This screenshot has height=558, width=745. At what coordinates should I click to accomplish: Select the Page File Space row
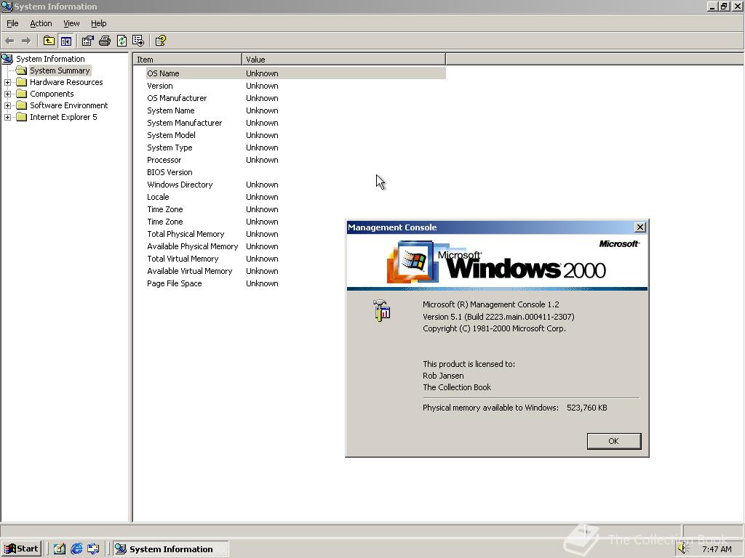(x=295, y=283)
